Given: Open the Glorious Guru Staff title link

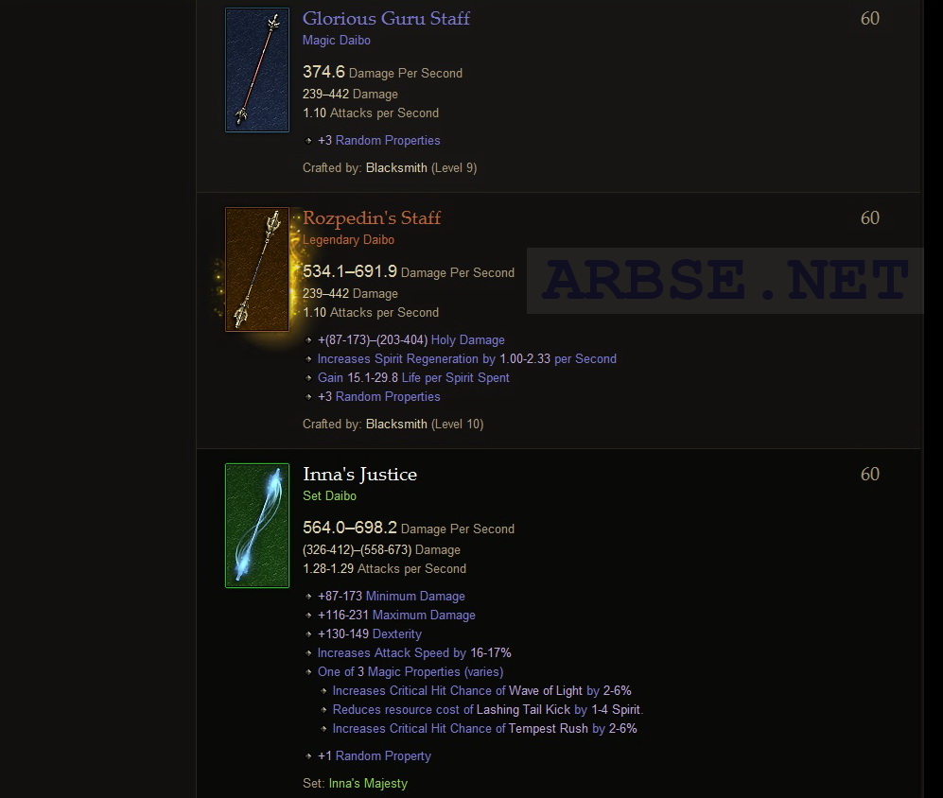Looking at the screenshot, I should click(386, 19).
